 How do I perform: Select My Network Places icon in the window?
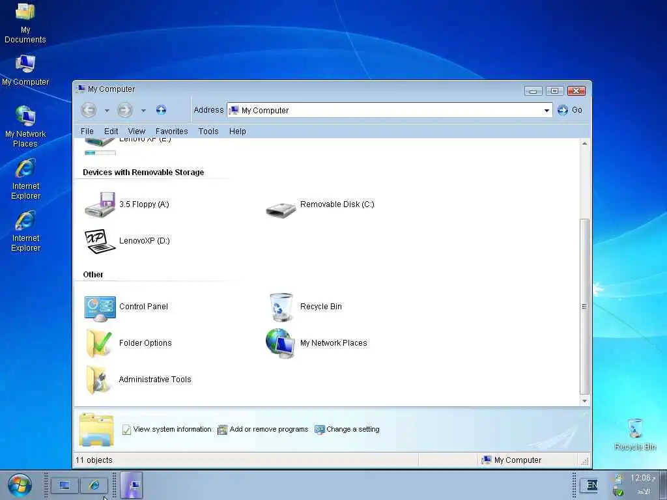tap(280, 343)
